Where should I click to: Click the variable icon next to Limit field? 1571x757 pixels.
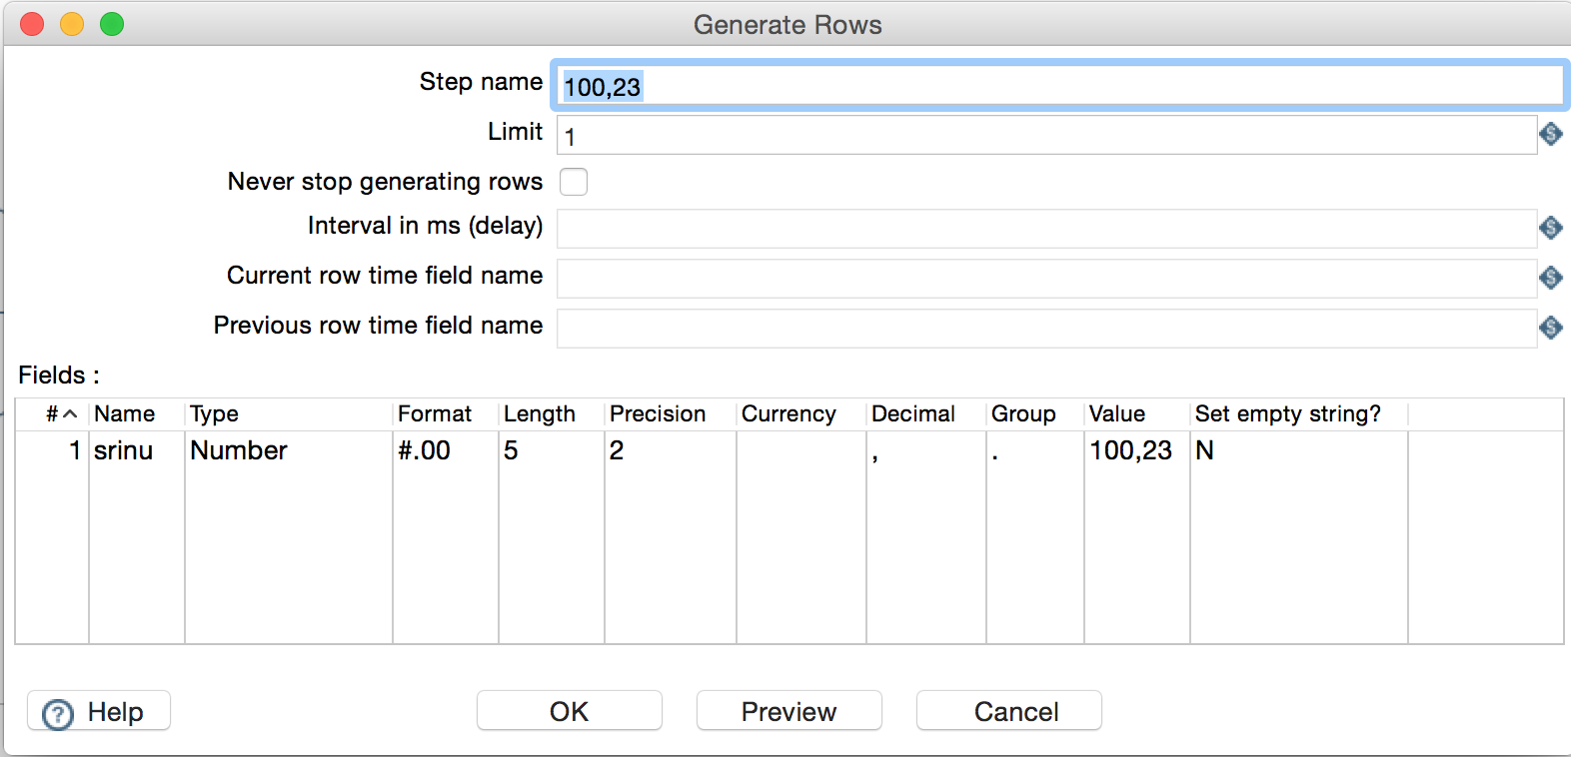click(1551, 134)
